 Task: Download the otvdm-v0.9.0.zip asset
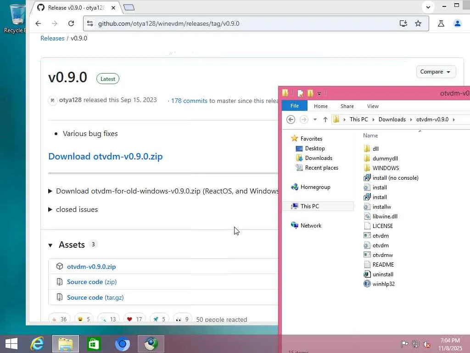pyautogui.click(x=91, y=267)
